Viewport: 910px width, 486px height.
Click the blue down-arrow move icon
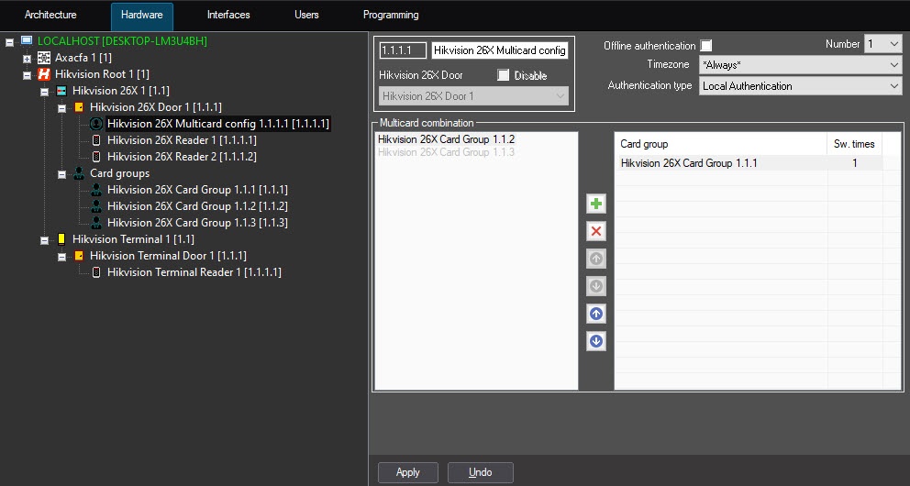click(596, 341)
